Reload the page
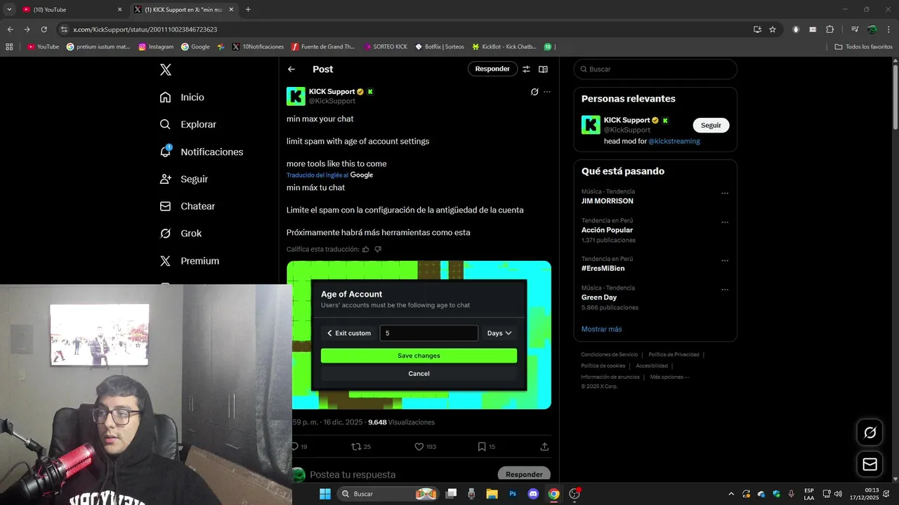 (x=44, y=29)
